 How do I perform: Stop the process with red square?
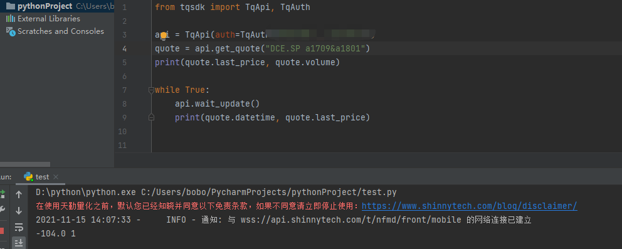click(2, 230)
